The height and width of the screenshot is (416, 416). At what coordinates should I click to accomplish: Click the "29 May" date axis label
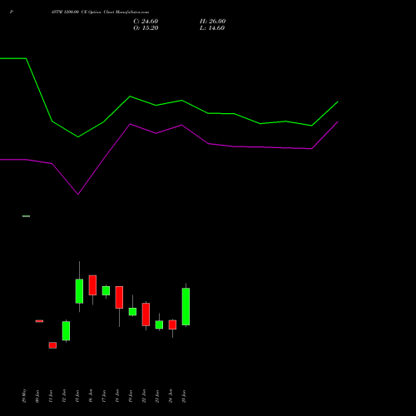tap(24, 396)
